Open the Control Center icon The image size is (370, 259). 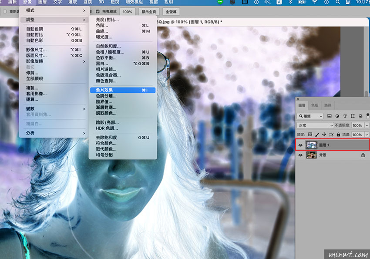pos(348,2)
